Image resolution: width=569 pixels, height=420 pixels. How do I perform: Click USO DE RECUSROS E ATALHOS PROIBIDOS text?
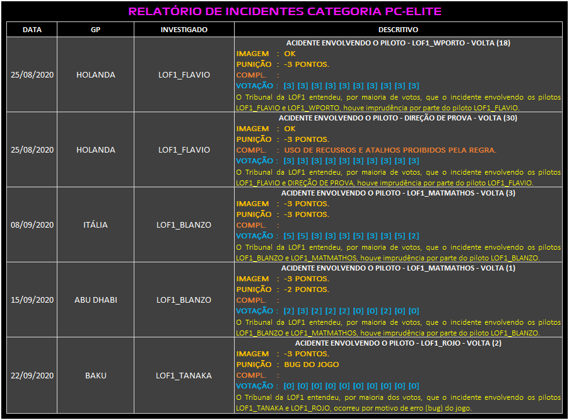click(x=390, y=150)
